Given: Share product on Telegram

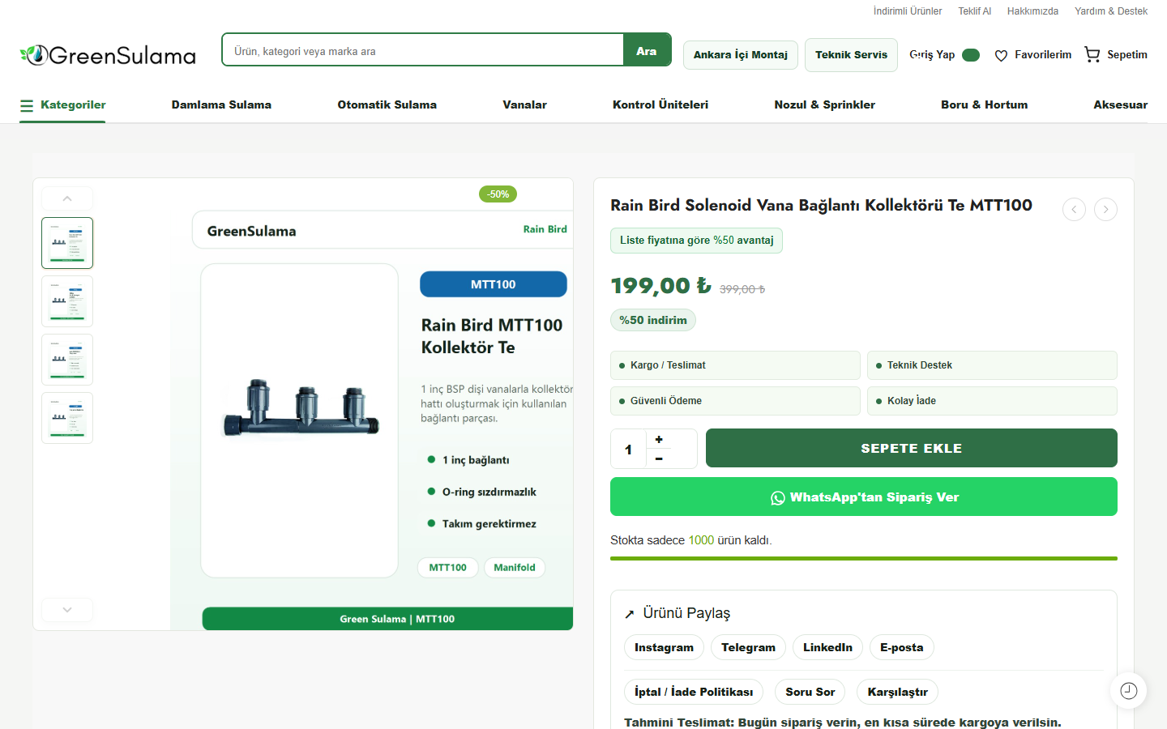Looking at the screenshot, I should (x=748, y=647).
